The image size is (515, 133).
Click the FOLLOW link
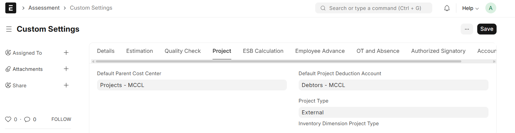(x=61, y=119)
